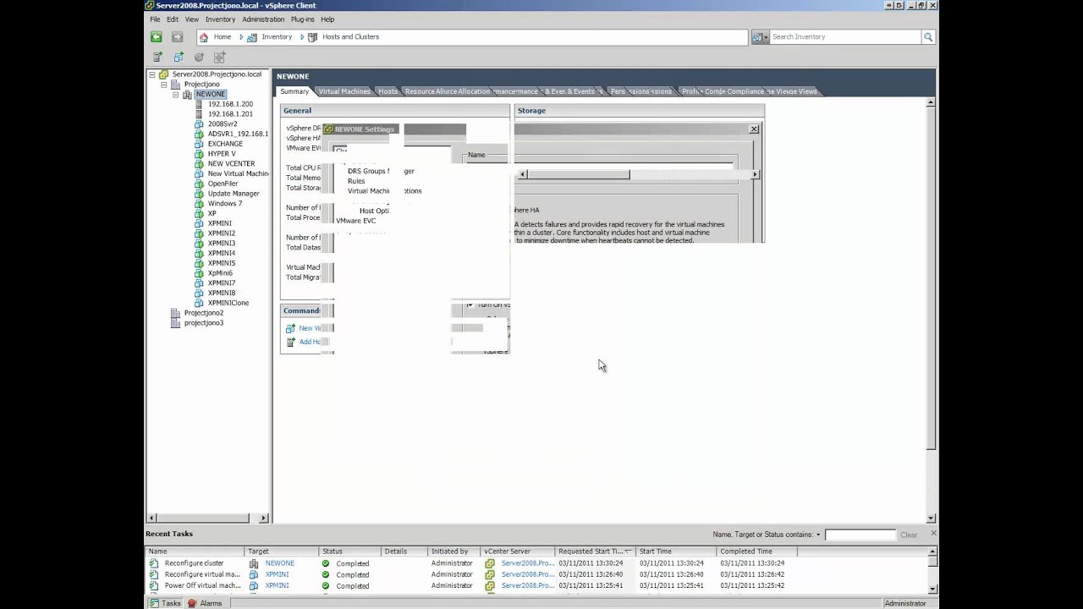Click the dialog horizontal scrollbar left arrow

click(522, 174)
